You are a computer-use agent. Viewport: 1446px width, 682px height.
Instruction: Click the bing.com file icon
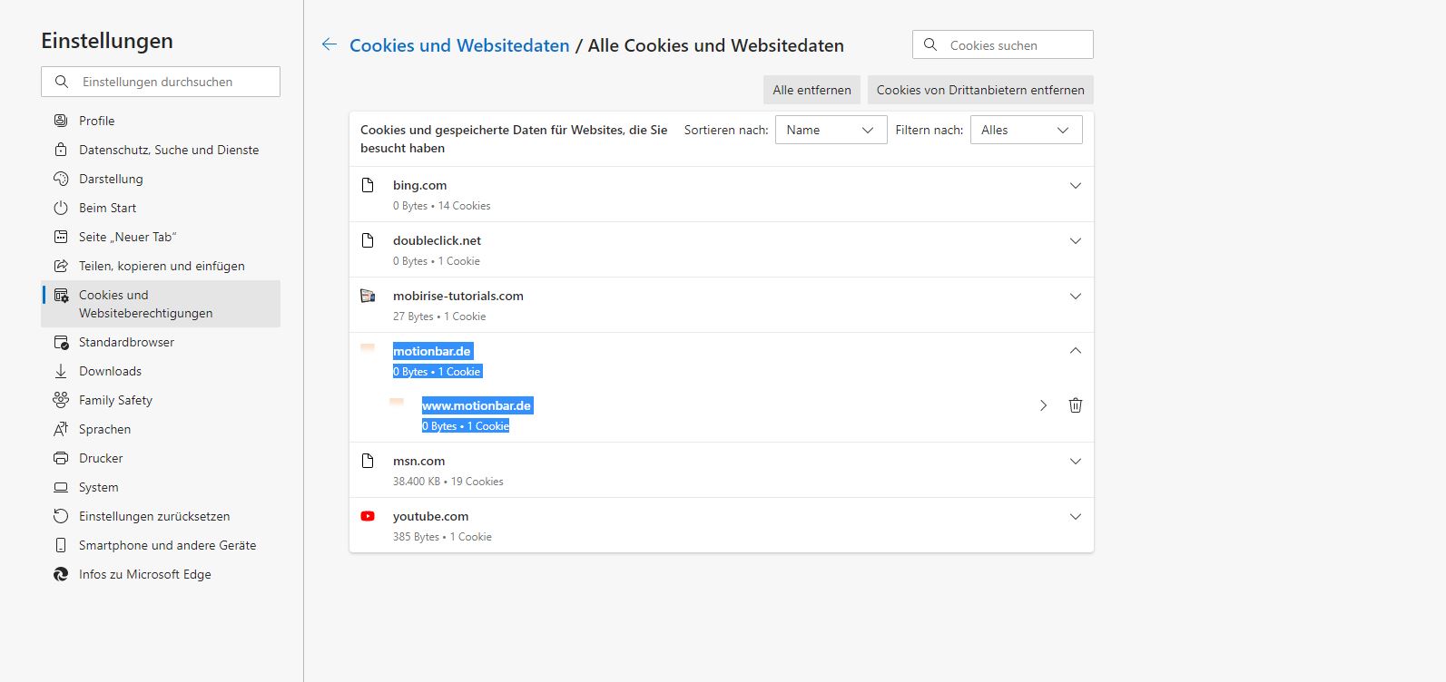(368, 186)
